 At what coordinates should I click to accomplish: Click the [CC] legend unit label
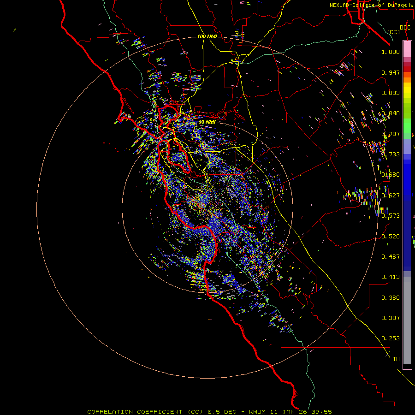click(394, 32)
